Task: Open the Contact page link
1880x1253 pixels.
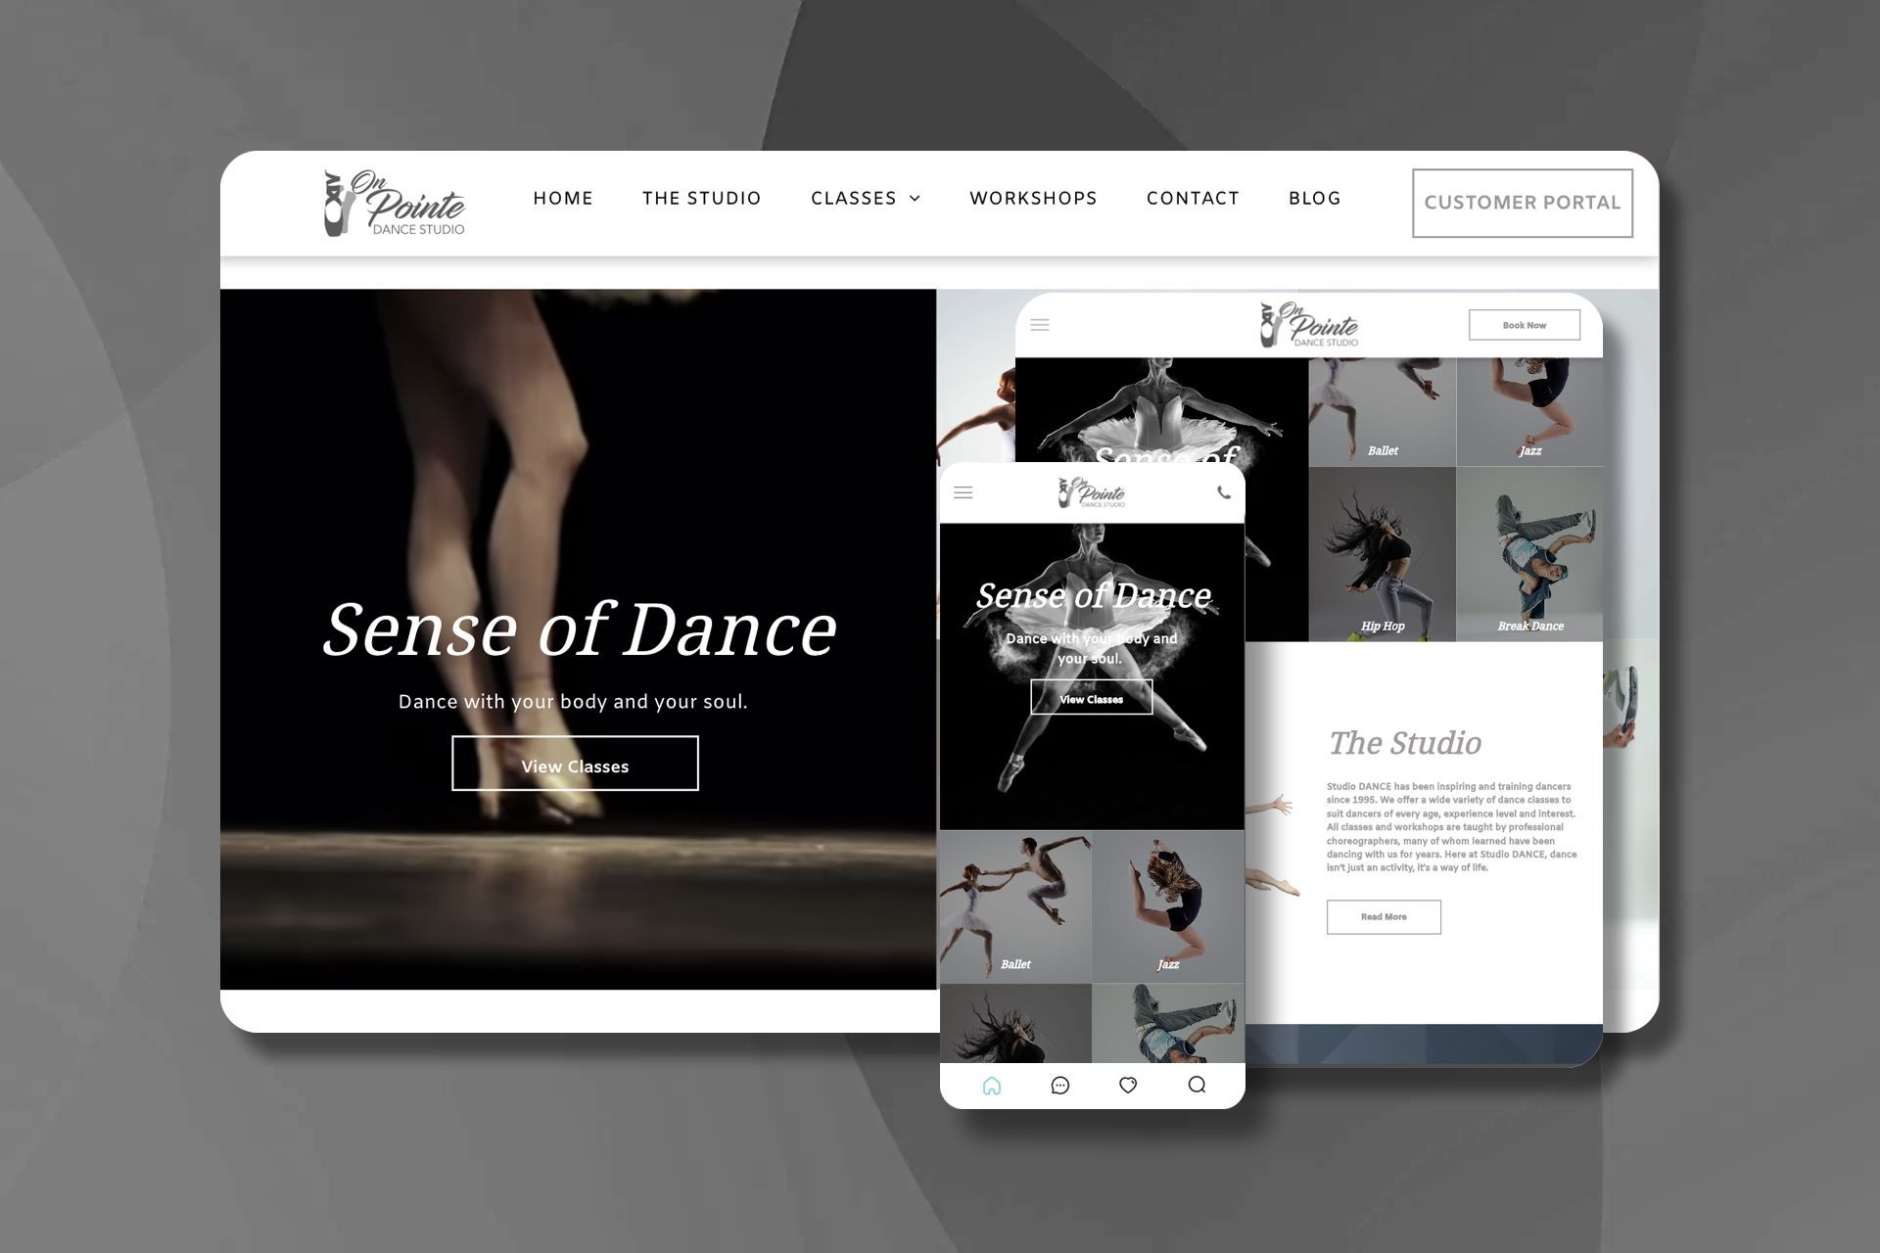Action: 1193,199
